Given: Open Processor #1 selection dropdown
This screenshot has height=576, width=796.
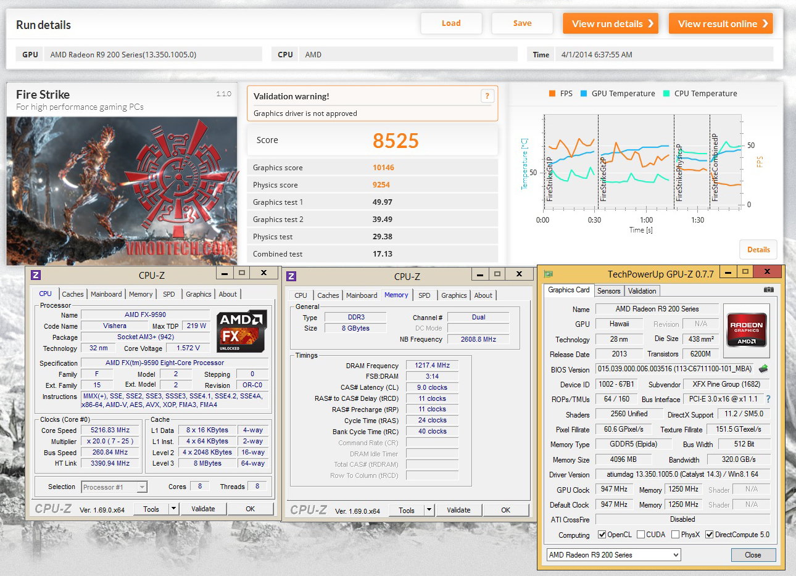Looking at the screenshot, I should point(114,487).
